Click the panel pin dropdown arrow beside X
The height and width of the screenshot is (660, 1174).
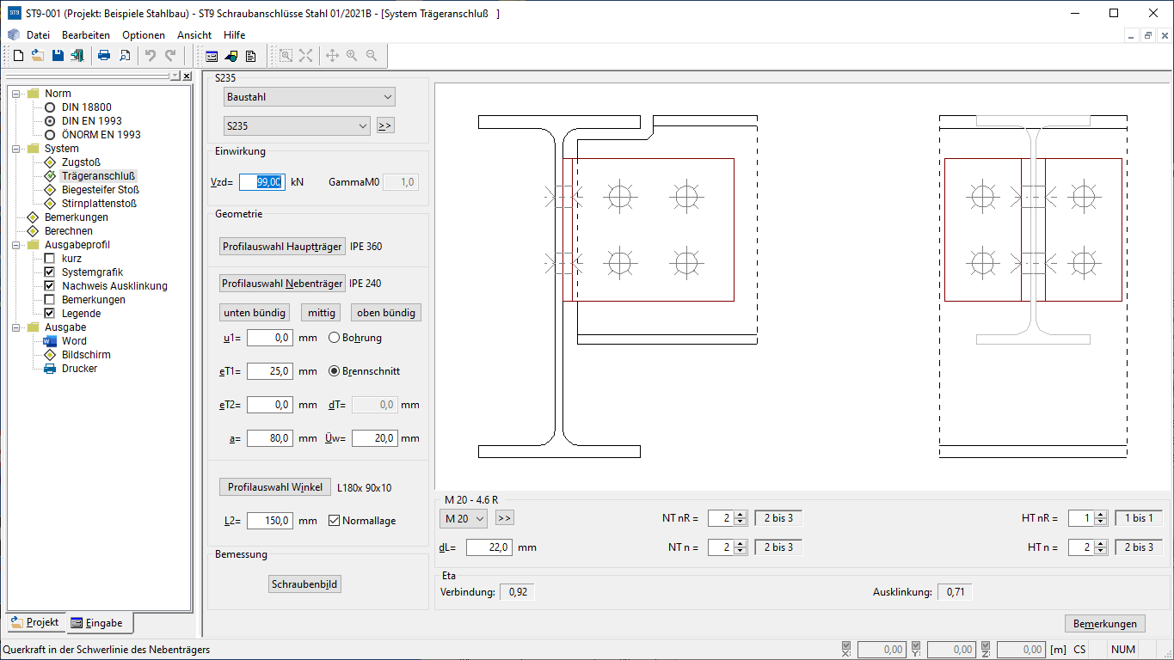click(x=175, y=76)
